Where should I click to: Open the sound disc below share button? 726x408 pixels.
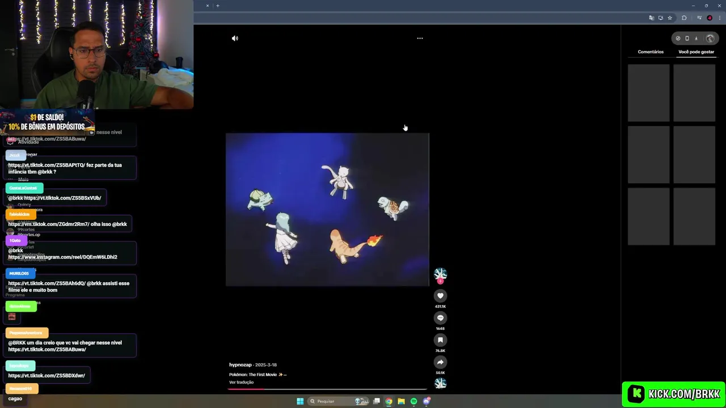pos(440,383)
